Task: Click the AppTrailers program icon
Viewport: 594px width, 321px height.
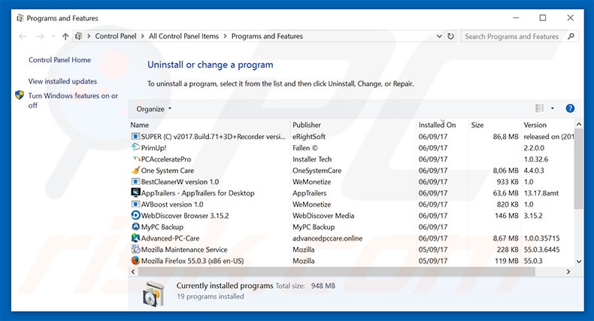Action: point(135,192)
